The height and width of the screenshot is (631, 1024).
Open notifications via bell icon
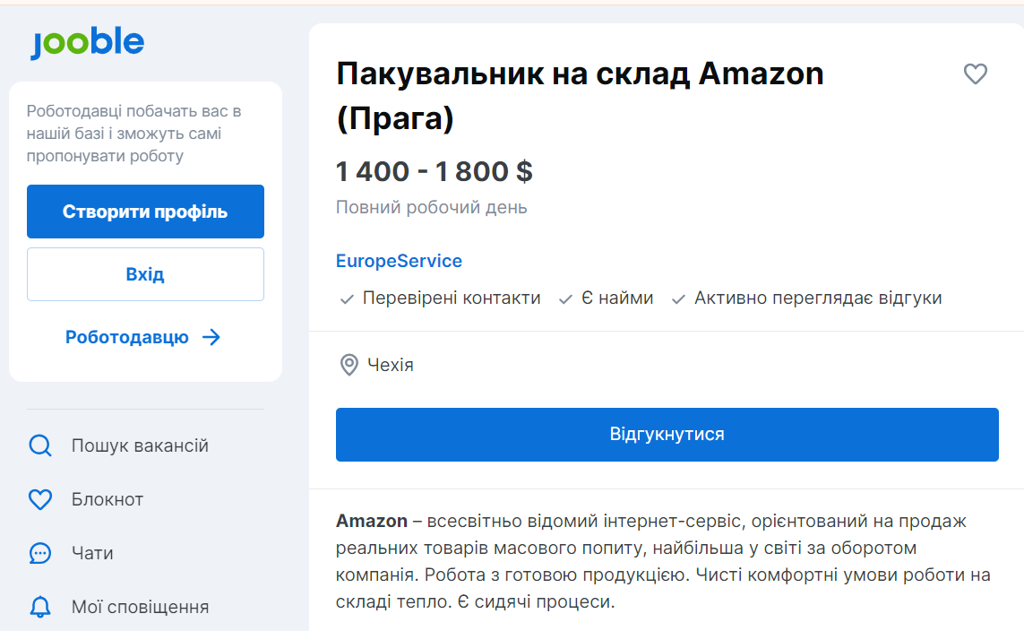pos(39,607)
